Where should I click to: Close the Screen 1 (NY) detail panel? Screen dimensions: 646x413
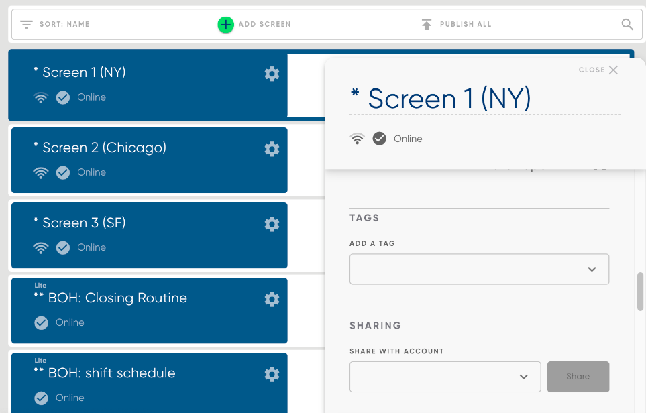coord(598,70)
